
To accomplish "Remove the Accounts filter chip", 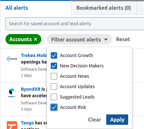I will pyautogui.click(x=36, y=39).
